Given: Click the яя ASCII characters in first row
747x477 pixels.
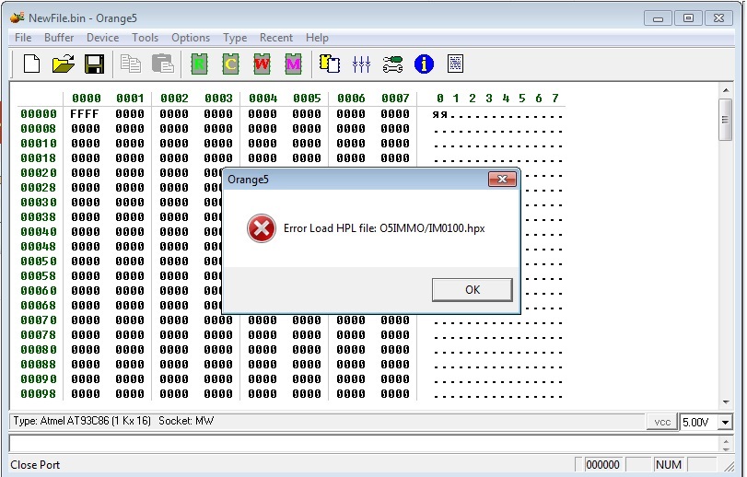Looking at the screenshot, I should point(439,114).
